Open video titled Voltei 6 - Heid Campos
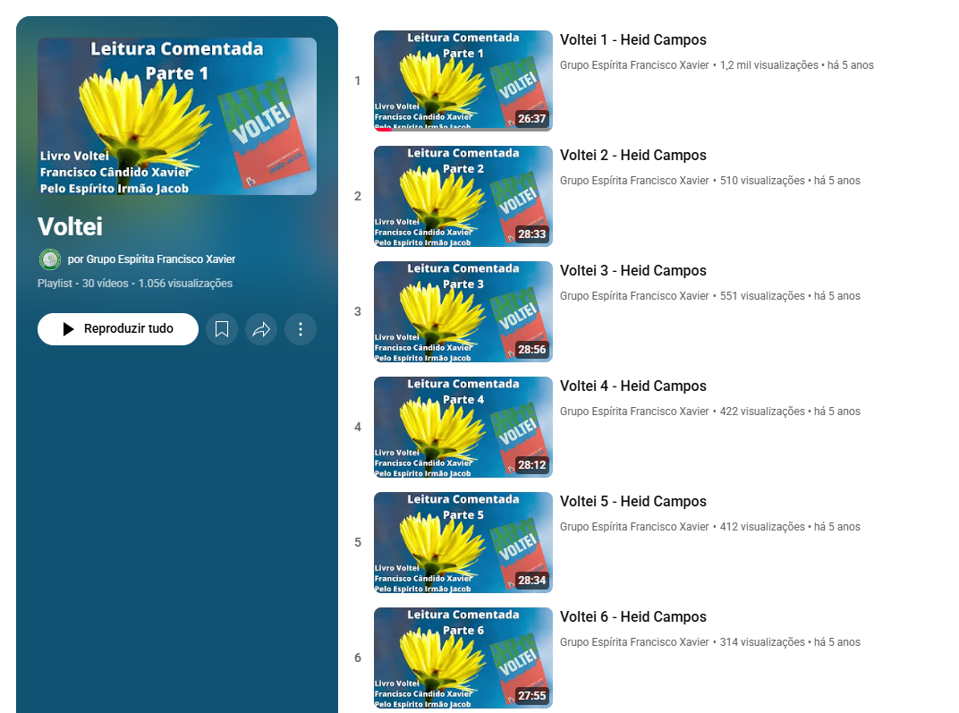This screenshot has width=959, height=713. [x=633, y=617]
